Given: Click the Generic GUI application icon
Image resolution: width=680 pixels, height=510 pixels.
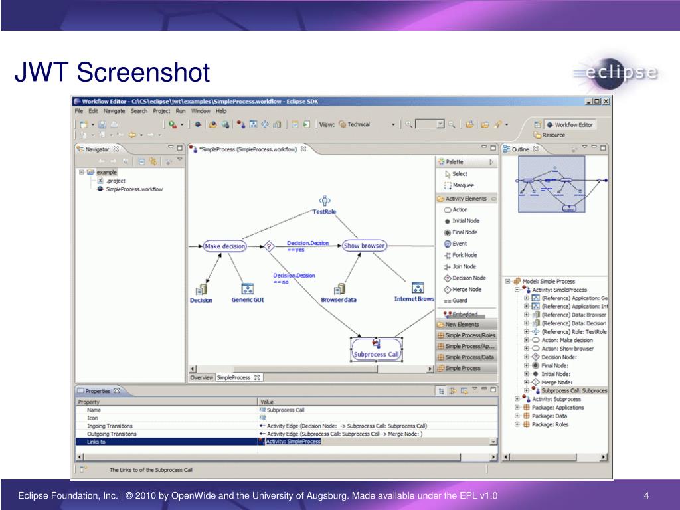Looking at the screenshot, I should (x=247, y=288).
